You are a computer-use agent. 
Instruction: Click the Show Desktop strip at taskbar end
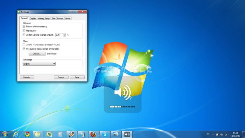[x=244, y=134]
